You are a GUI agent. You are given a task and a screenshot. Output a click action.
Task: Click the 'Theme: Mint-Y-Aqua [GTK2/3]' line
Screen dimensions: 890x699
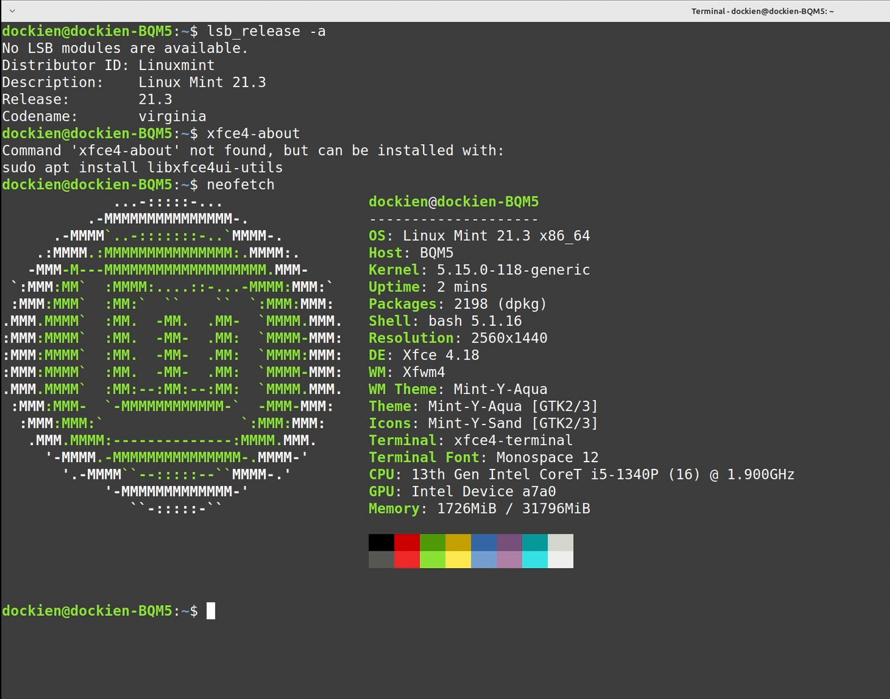tap(483, 407)
